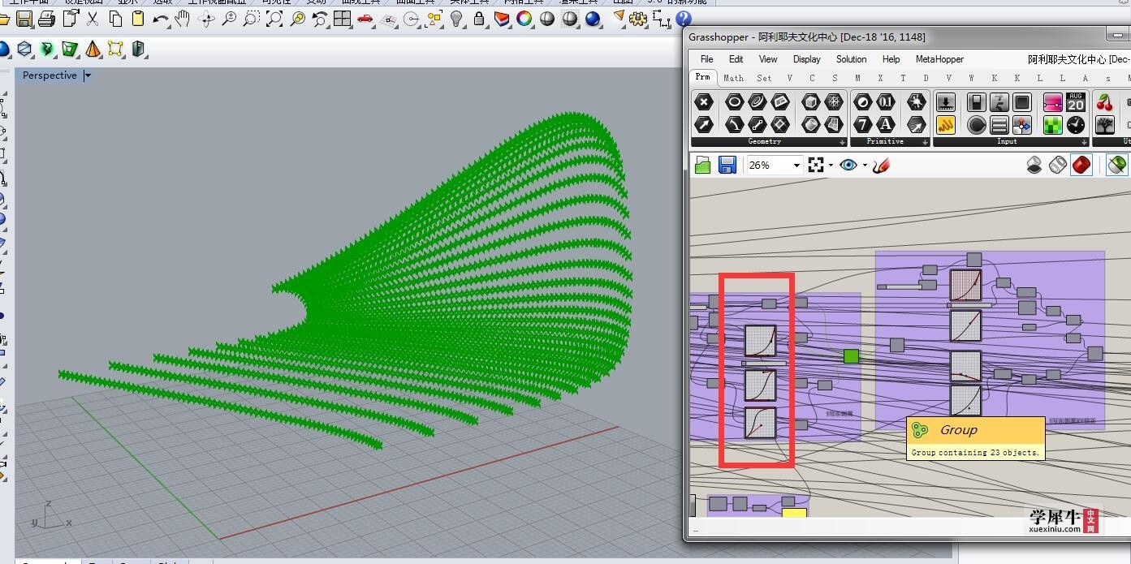Click the View menu in Grasshopper
Viewport: 1131px width, 564px height.
(768, 59)
